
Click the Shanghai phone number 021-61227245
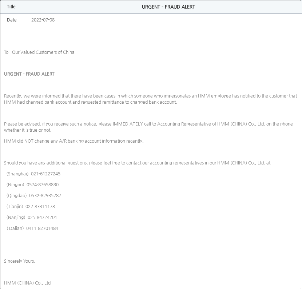[46, 174]
